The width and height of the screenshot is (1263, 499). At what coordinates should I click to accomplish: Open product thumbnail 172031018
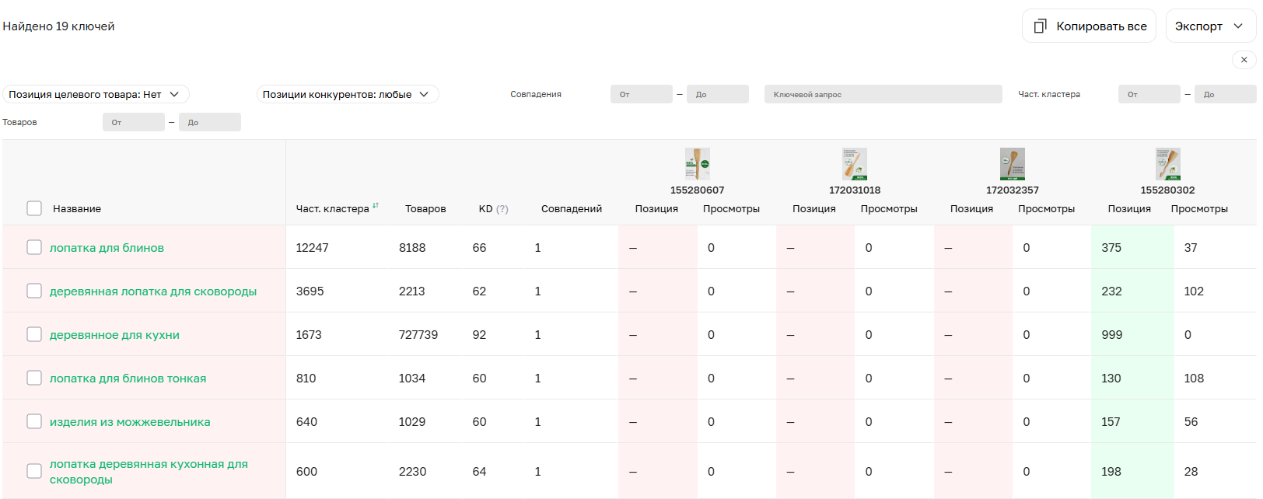tap(854, 164)
